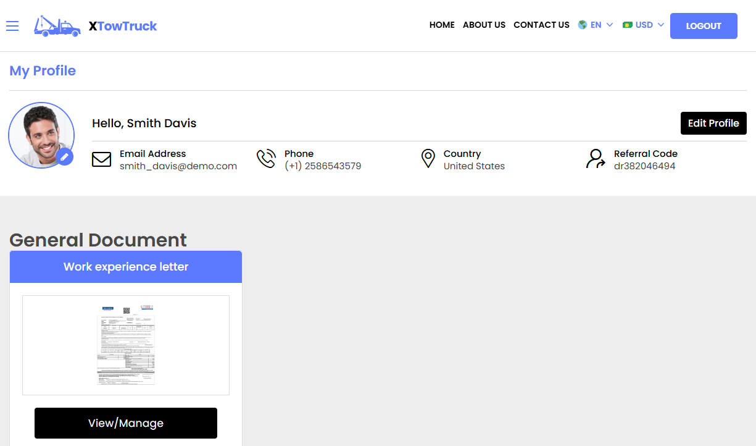Image resolution: width=756 pixels, height=446 pixels.
Task: Open the CONTACT US page
Action: (x=541, y=25)
